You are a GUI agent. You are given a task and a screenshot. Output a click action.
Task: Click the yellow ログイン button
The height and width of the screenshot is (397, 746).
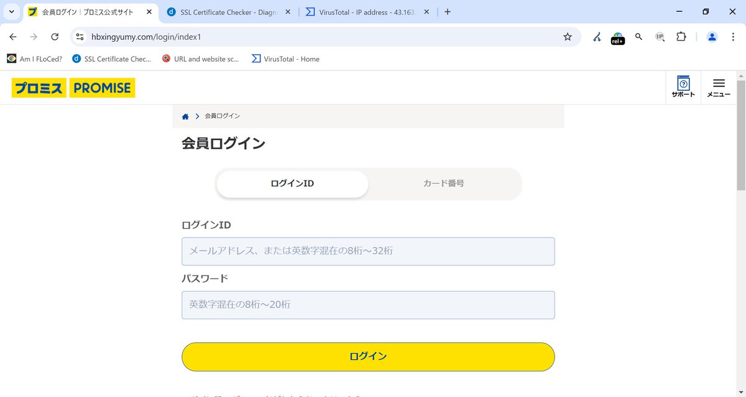[368, 357]
